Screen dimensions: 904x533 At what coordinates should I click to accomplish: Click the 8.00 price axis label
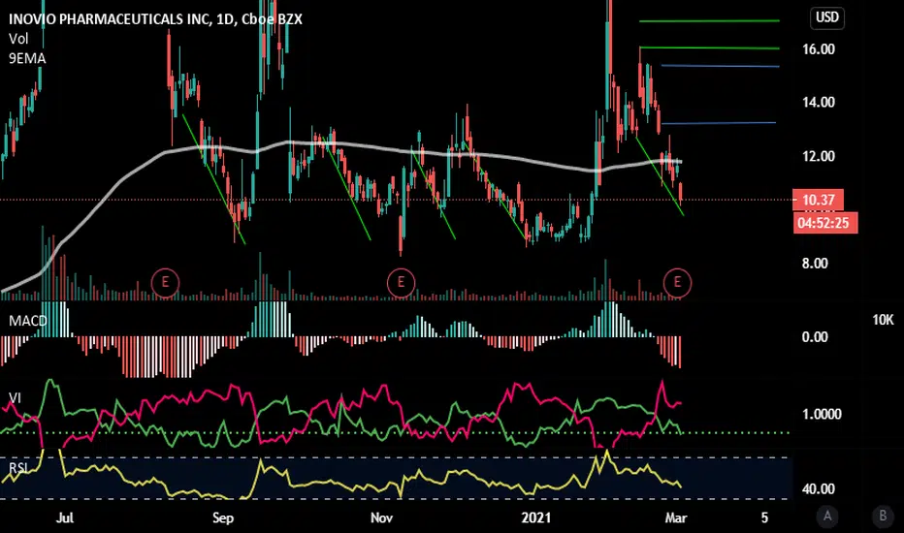[x=815, y=264]
